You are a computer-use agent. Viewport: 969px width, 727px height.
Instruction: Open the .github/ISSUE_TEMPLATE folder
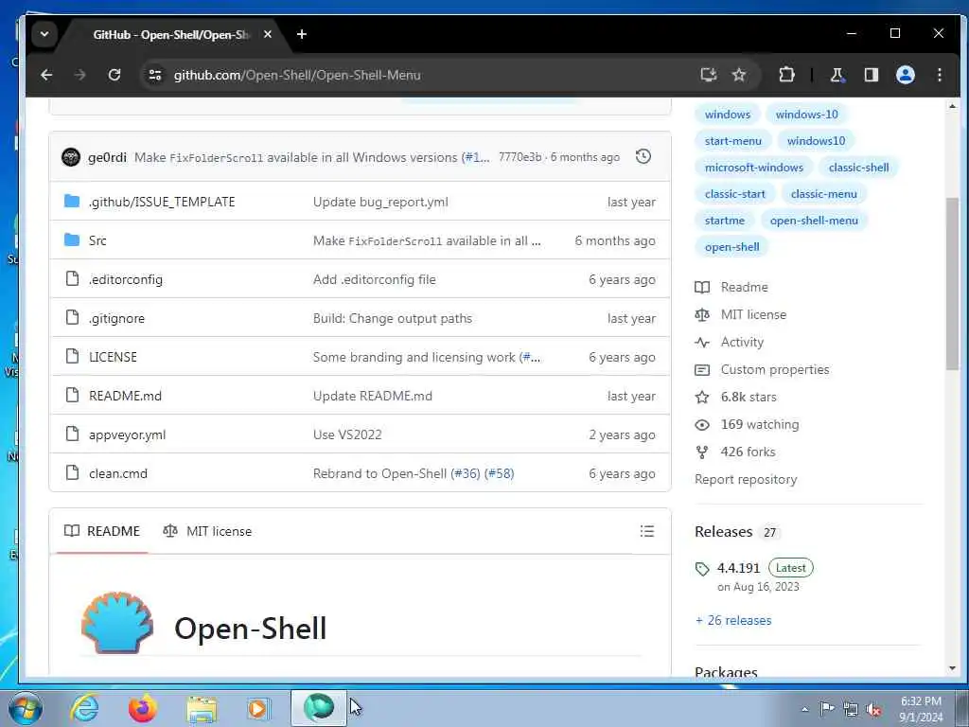(x=162, y=202)
